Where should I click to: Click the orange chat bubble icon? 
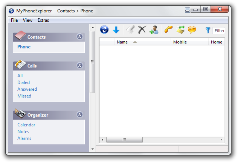coord(192,30)
